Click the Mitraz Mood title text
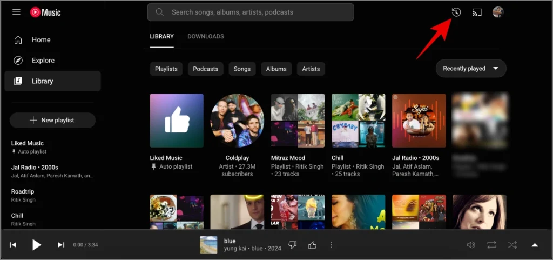The image size is (553, 260). point(288,158)
